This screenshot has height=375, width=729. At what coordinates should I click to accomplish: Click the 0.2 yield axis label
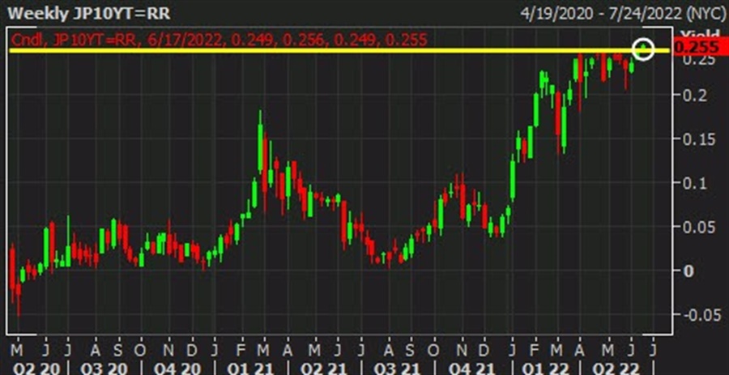click(x=693, y=96)
